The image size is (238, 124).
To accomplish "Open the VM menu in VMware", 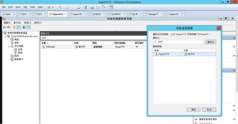I will (26, 7).
